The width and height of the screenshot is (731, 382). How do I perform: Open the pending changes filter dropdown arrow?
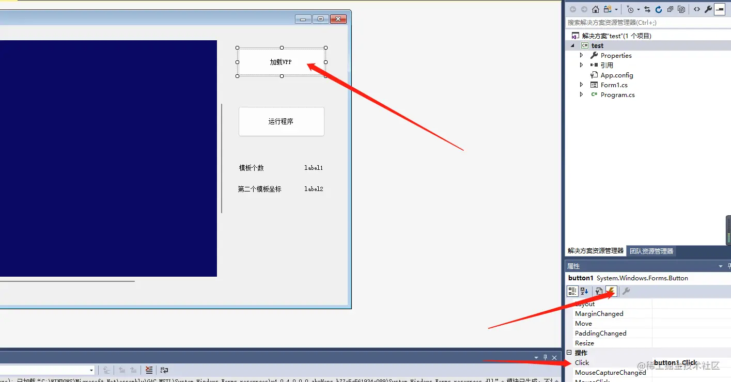tap(639, 9)
